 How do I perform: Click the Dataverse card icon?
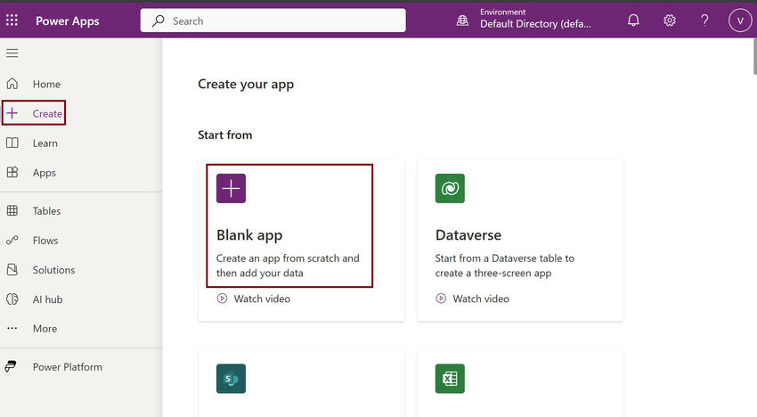click(450, 188)
